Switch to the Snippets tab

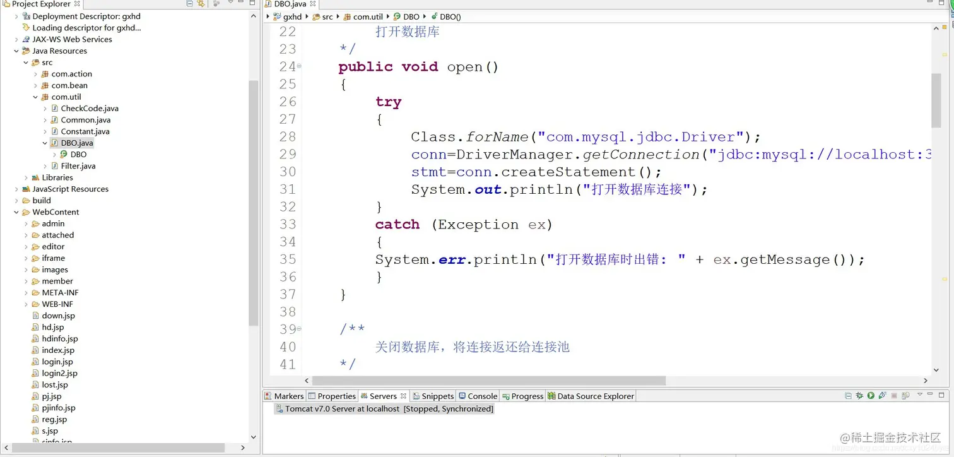tap(433, 396)
